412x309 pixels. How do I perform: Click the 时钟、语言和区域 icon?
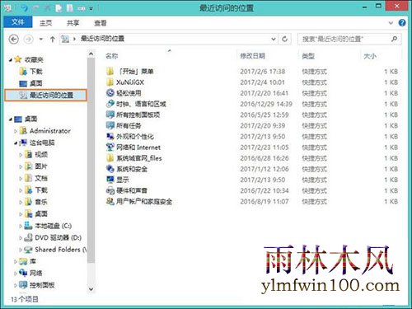pyautogui.click(x=110, y=104)
